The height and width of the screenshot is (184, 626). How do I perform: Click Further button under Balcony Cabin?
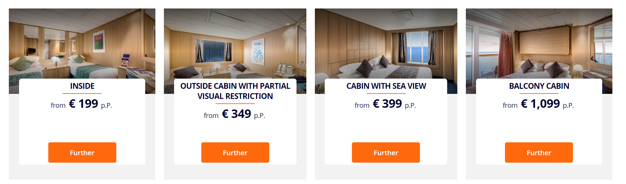pos(539,152)
